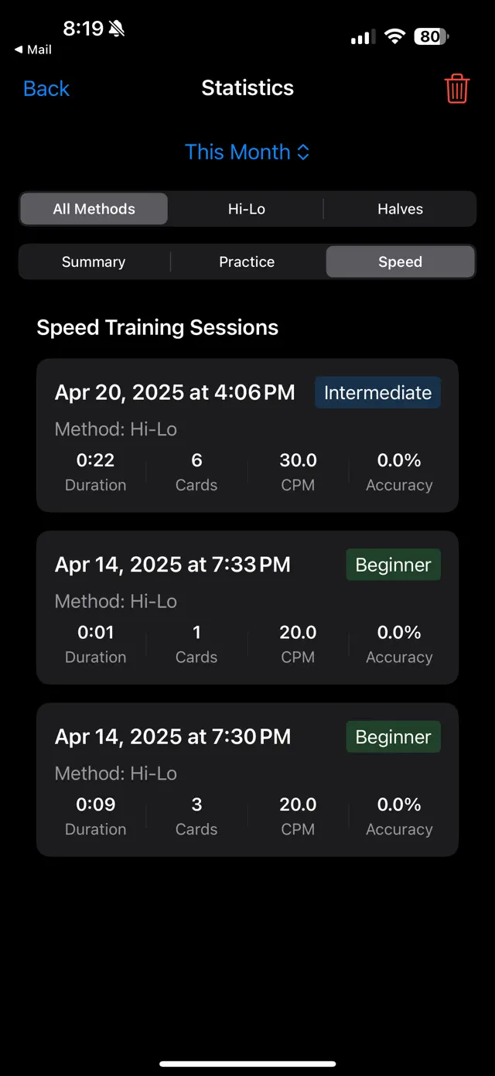Screen dimensions: 495x1076
Task: Tap the red trash delete icon
Action: coord(456,88)
